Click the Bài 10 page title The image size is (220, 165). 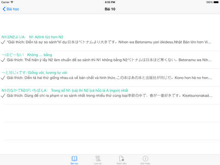[x=110, y=9]
